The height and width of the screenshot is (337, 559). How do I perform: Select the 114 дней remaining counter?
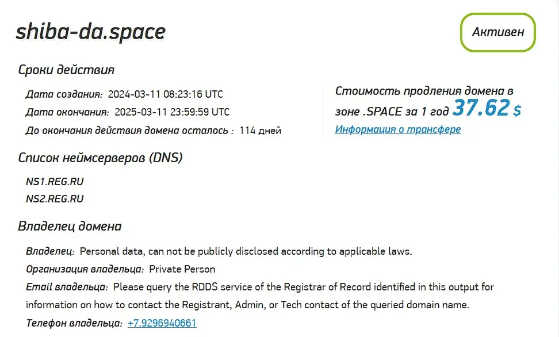262,131
